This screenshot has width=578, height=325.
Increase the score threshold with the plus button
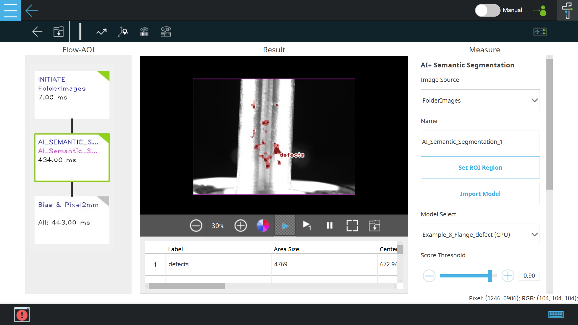(508, 276)
